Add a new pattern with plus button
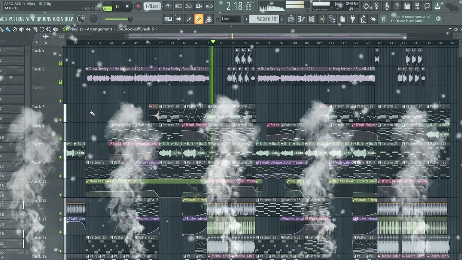Image resolution: width=462 pixels, height=260 pixels. 282,19
